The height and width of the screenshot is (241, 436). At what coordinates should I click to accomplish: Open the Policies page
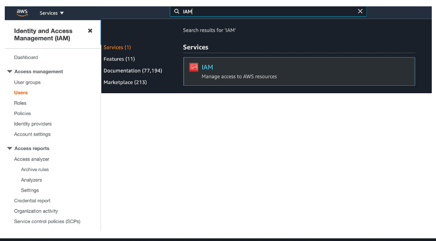coord(22,113)
